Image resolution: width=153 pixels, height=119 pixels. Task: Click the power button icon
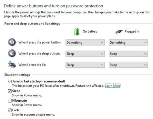point(12,42)
